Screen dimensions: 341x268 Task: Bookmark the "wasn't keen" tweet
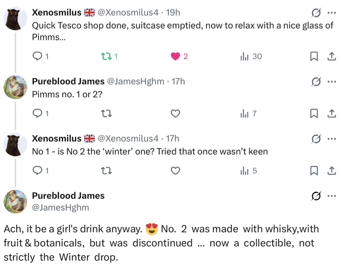click(x=314, y=171)
